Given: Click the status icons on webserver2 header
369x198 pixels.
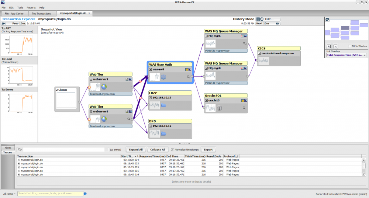Looking at the screenshot, I should point(129,79).
